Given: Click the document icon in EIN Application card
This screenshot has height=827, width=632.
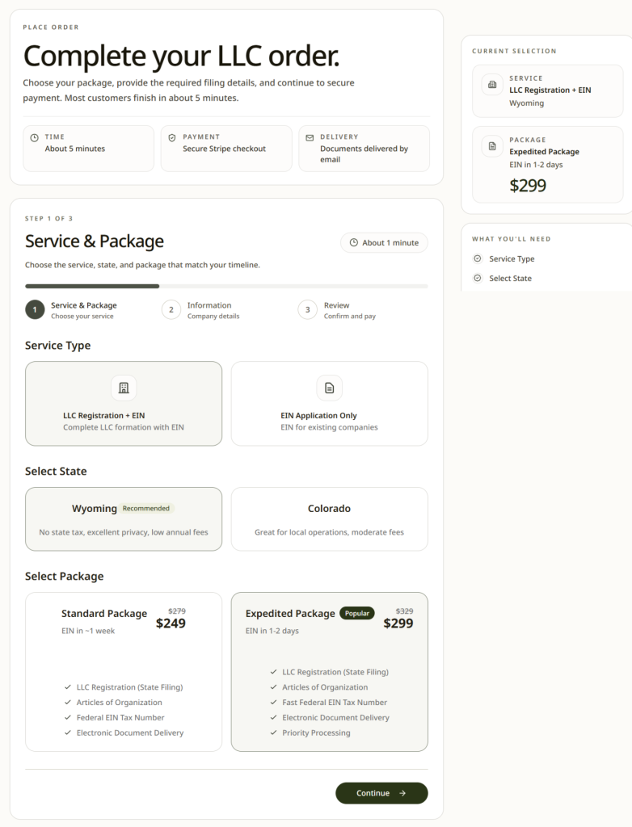Looking at the screenshot, I should click(x=329, y=388).
